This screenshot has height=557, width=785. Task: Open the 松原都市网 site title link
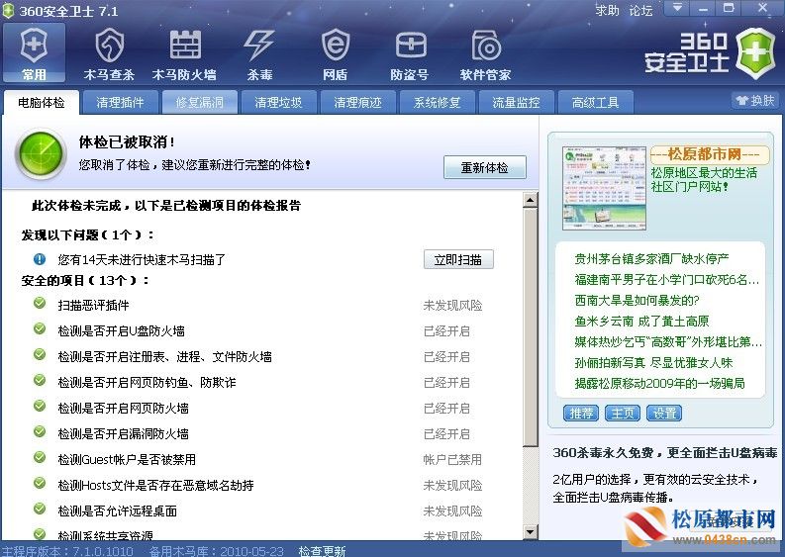710,154
